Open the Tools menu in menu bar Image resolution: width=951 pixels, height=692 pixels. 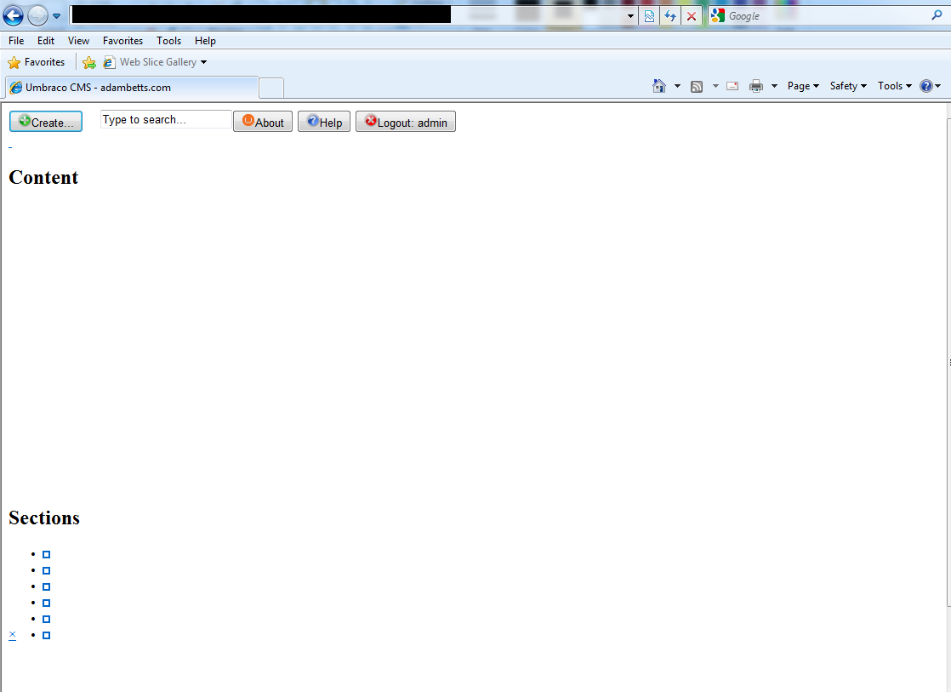pyautogui.click(x=168, y=41)
